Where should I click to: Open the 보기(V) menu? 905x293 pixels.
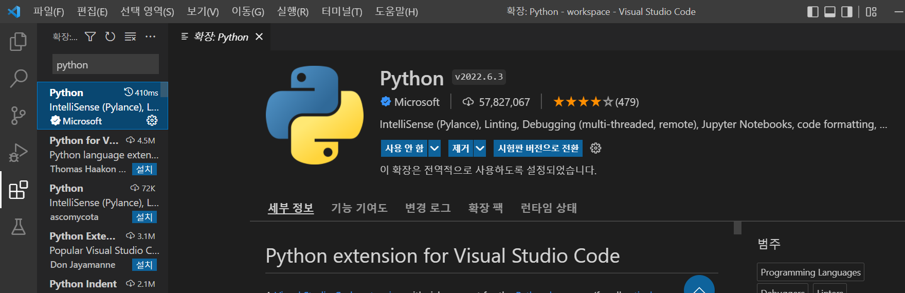[x=203, y=11]
